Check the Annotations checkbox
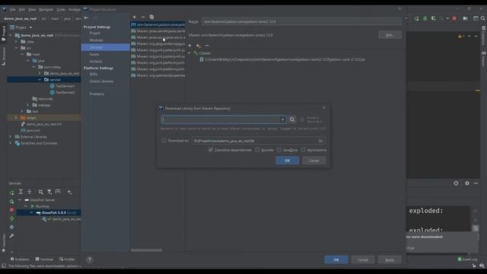This screenshot has width=487, height=274. 303,150
